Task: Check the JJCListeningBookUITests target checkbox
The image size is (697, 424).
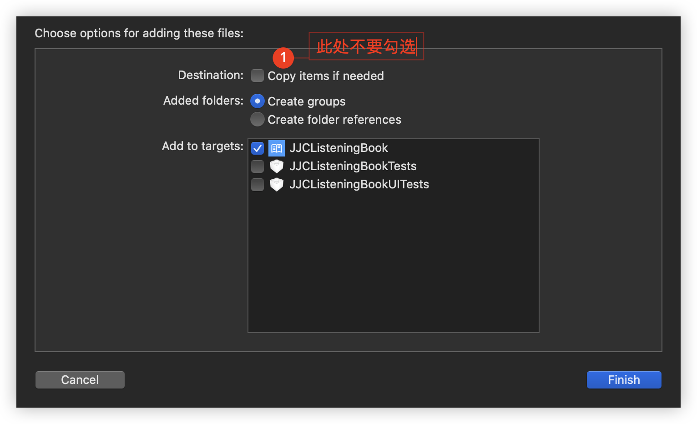Action: [258, 184]
